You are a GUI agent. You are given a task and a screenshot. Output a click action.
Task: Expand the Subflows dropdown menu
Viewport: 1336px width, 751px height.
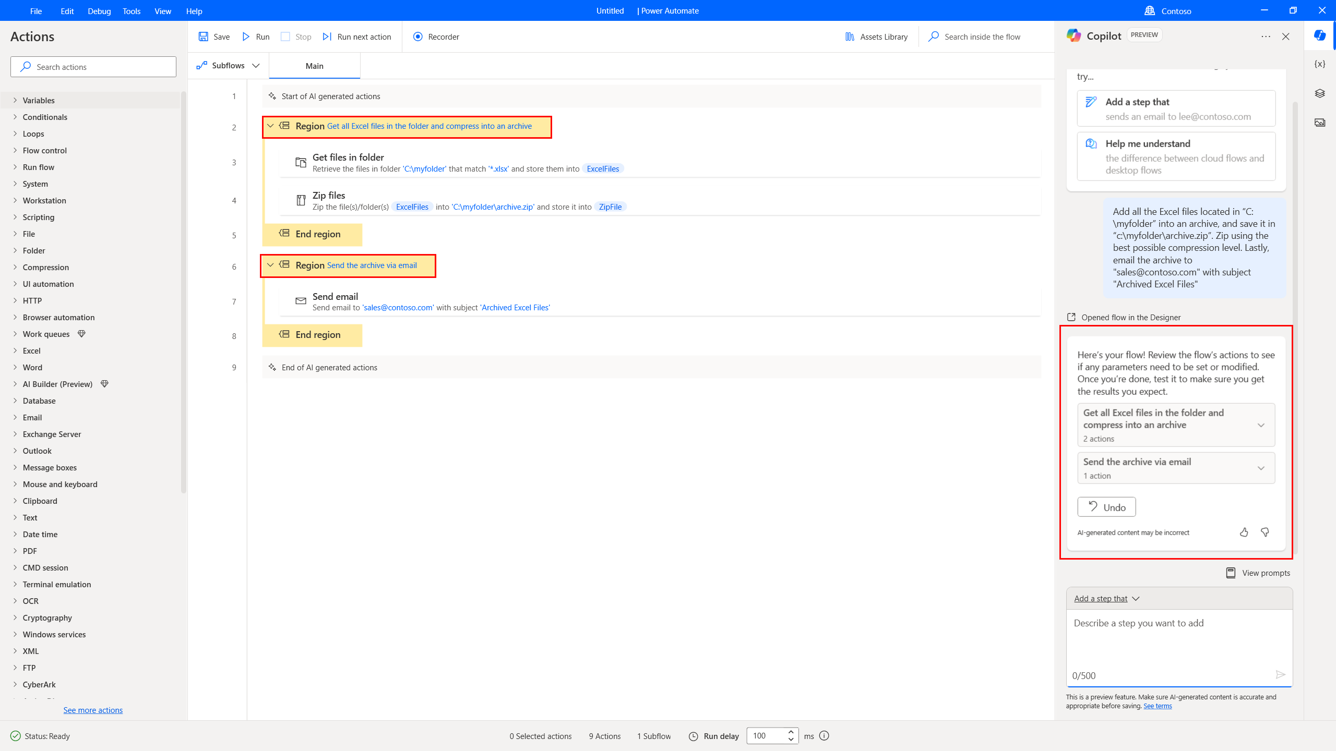(256, 66)
